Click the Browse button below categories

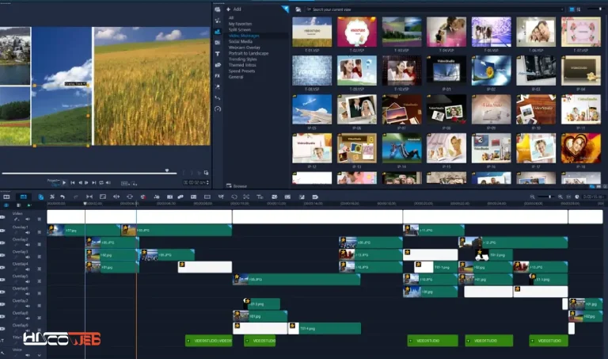point(237,186)
